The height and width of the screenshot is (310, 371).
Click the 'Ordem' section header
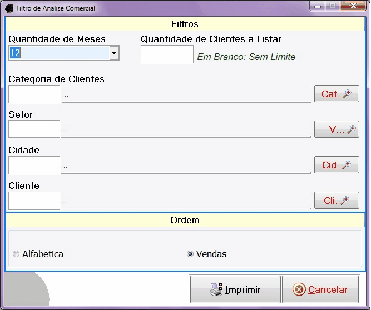click(x=185, y=220)
